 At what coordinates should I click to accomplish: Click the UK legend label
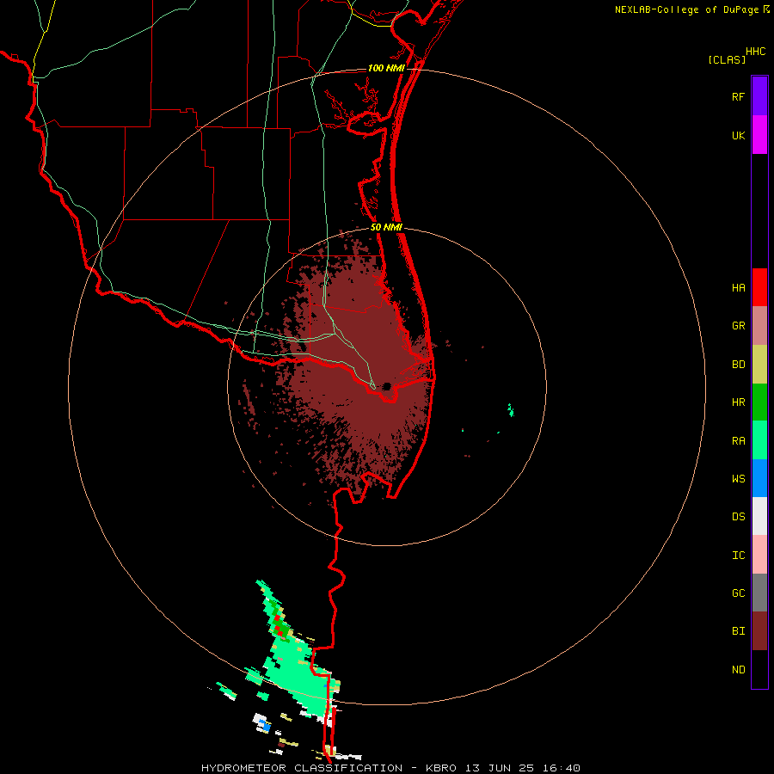coord(738,135)
